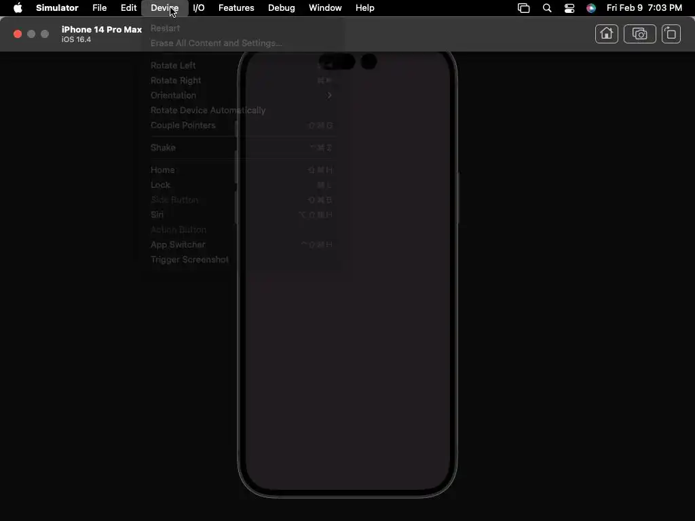Click the Screenshot camera icon in toolbar

639,34
